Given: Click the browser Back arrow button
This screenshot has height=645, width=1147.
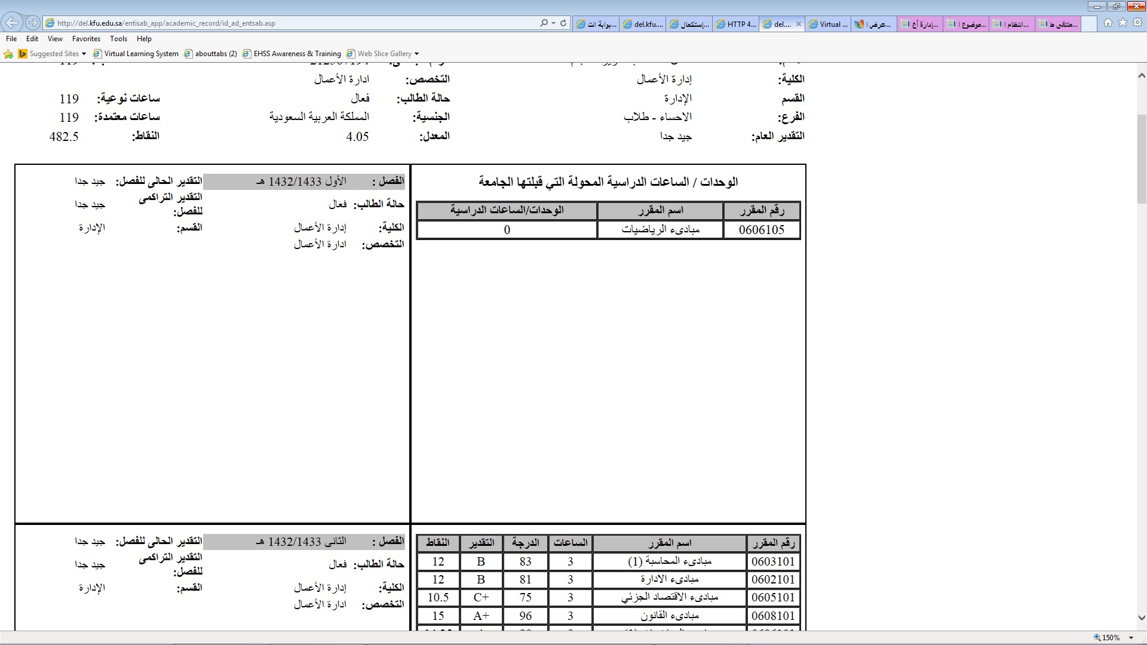Looking at the screenshot, I should [x=12, y=23].
